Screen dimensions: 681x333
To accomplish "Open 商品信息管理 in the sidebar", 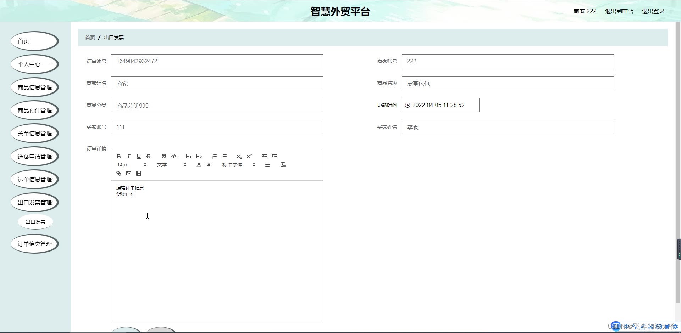I will 35,87.
